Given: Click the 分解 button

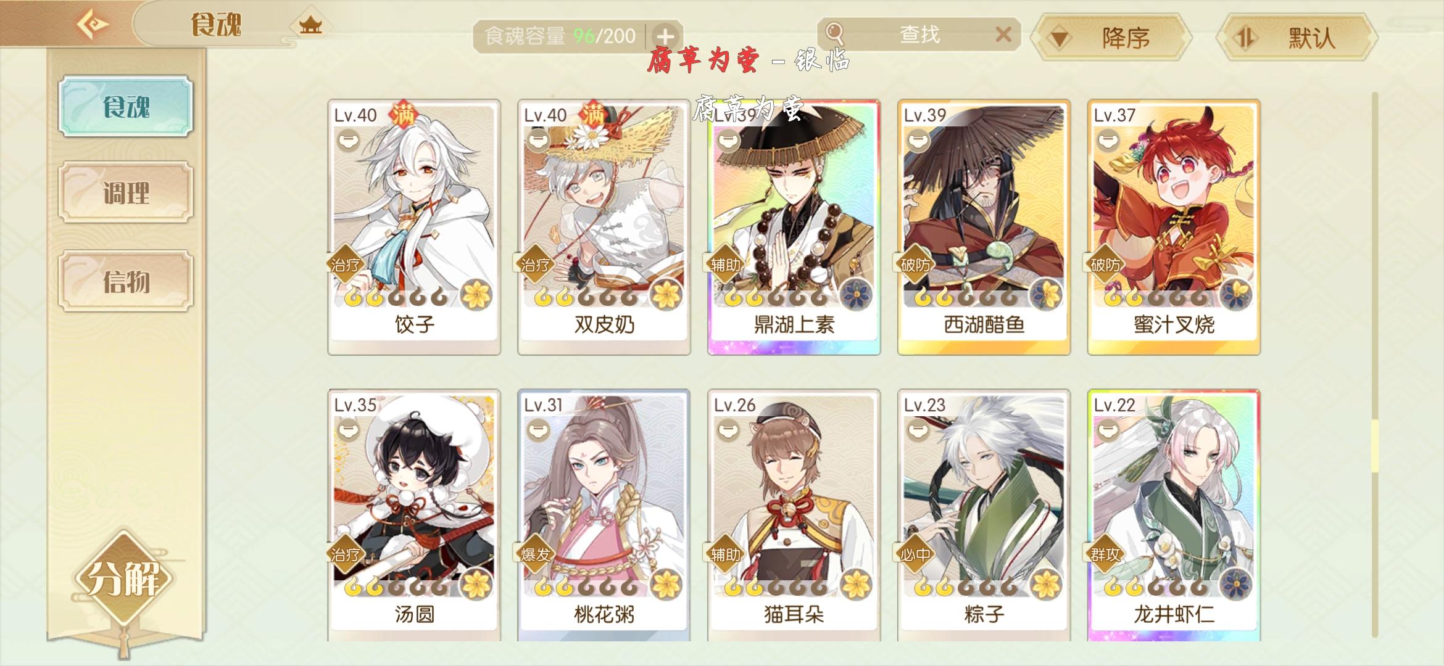Looking at the screenshot, I should [124, 578].
